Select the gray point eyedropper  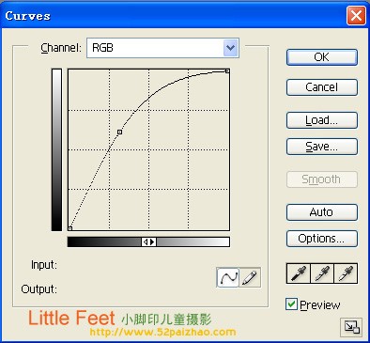click(x=322, y=273)
